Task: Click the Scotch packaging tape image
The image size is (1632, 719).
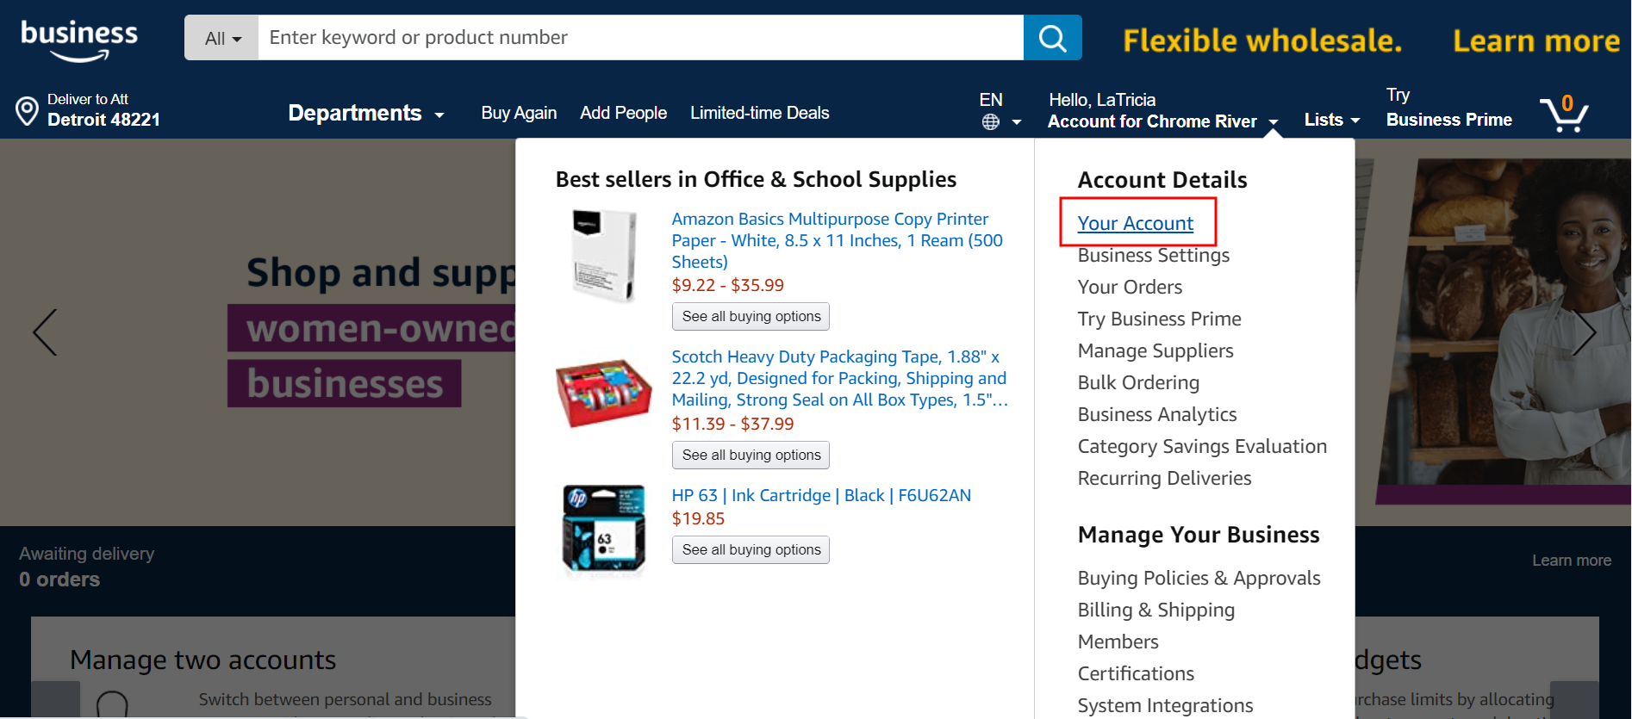Action: tap(603, 393)
